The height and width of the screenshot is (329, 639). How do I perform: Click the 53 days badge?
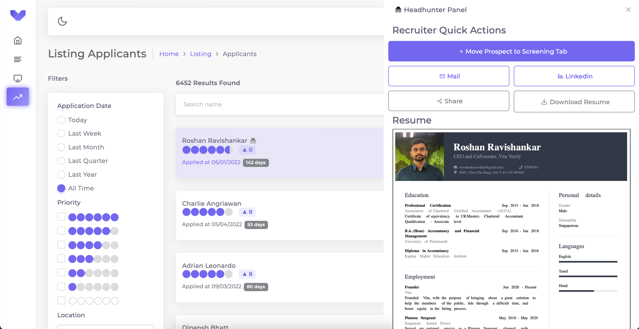[x=256, y=225]
